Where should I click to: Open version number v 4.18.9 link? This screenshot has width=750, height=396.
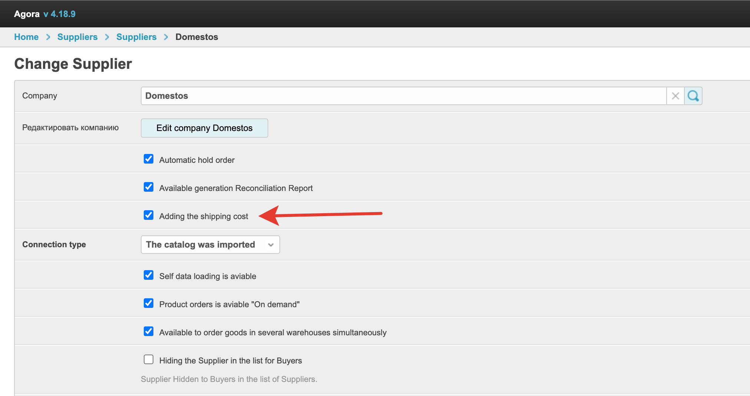click(59, 14)
